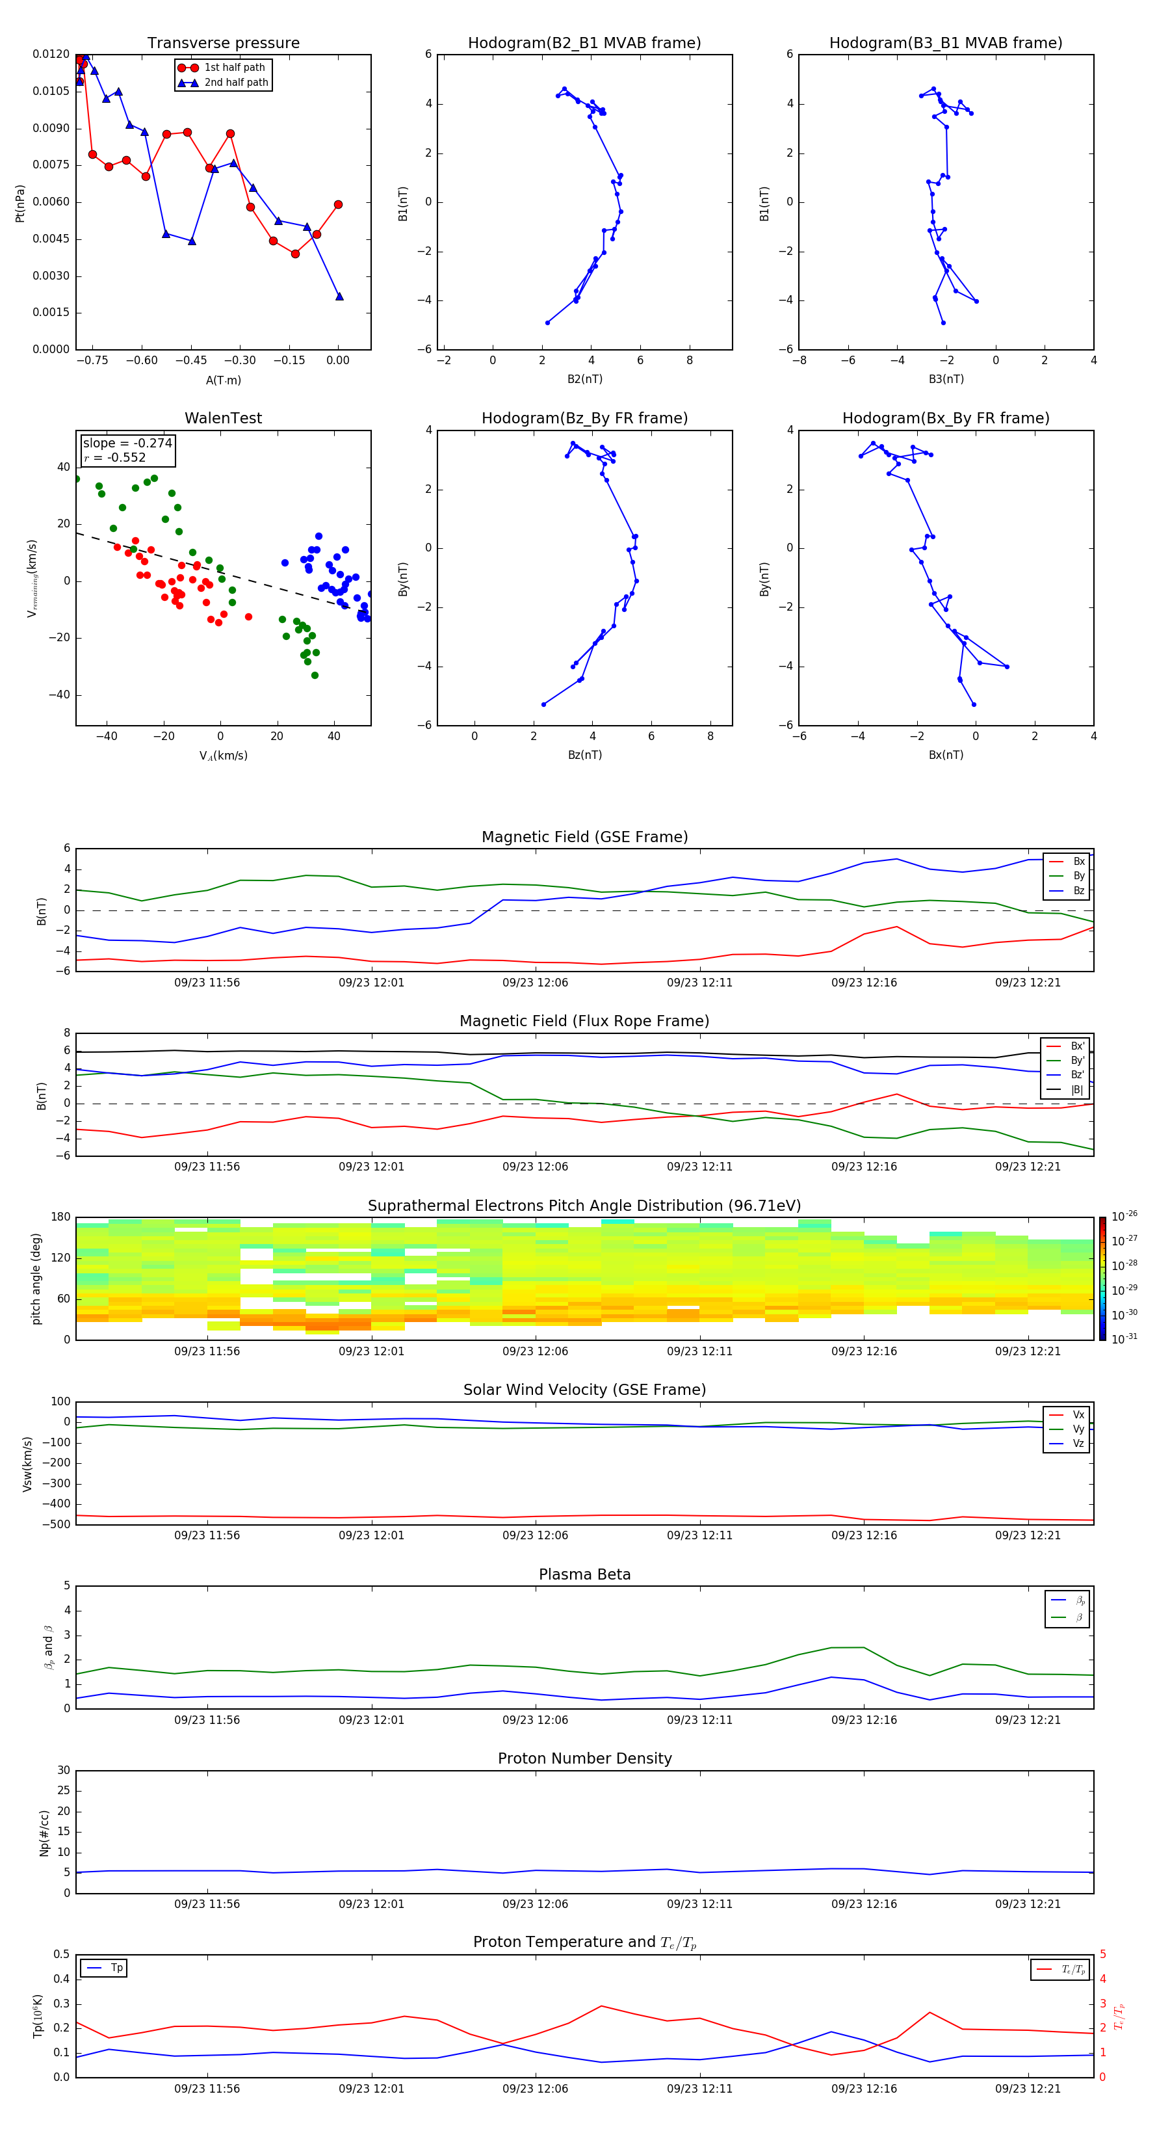Click the 'slope = -0.274' annotation
The image size is (1170, 2146).
coord(127,444)
